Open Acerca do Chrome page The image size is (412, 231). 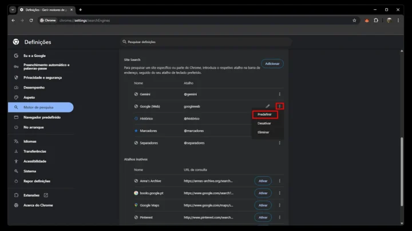point(38,205)
